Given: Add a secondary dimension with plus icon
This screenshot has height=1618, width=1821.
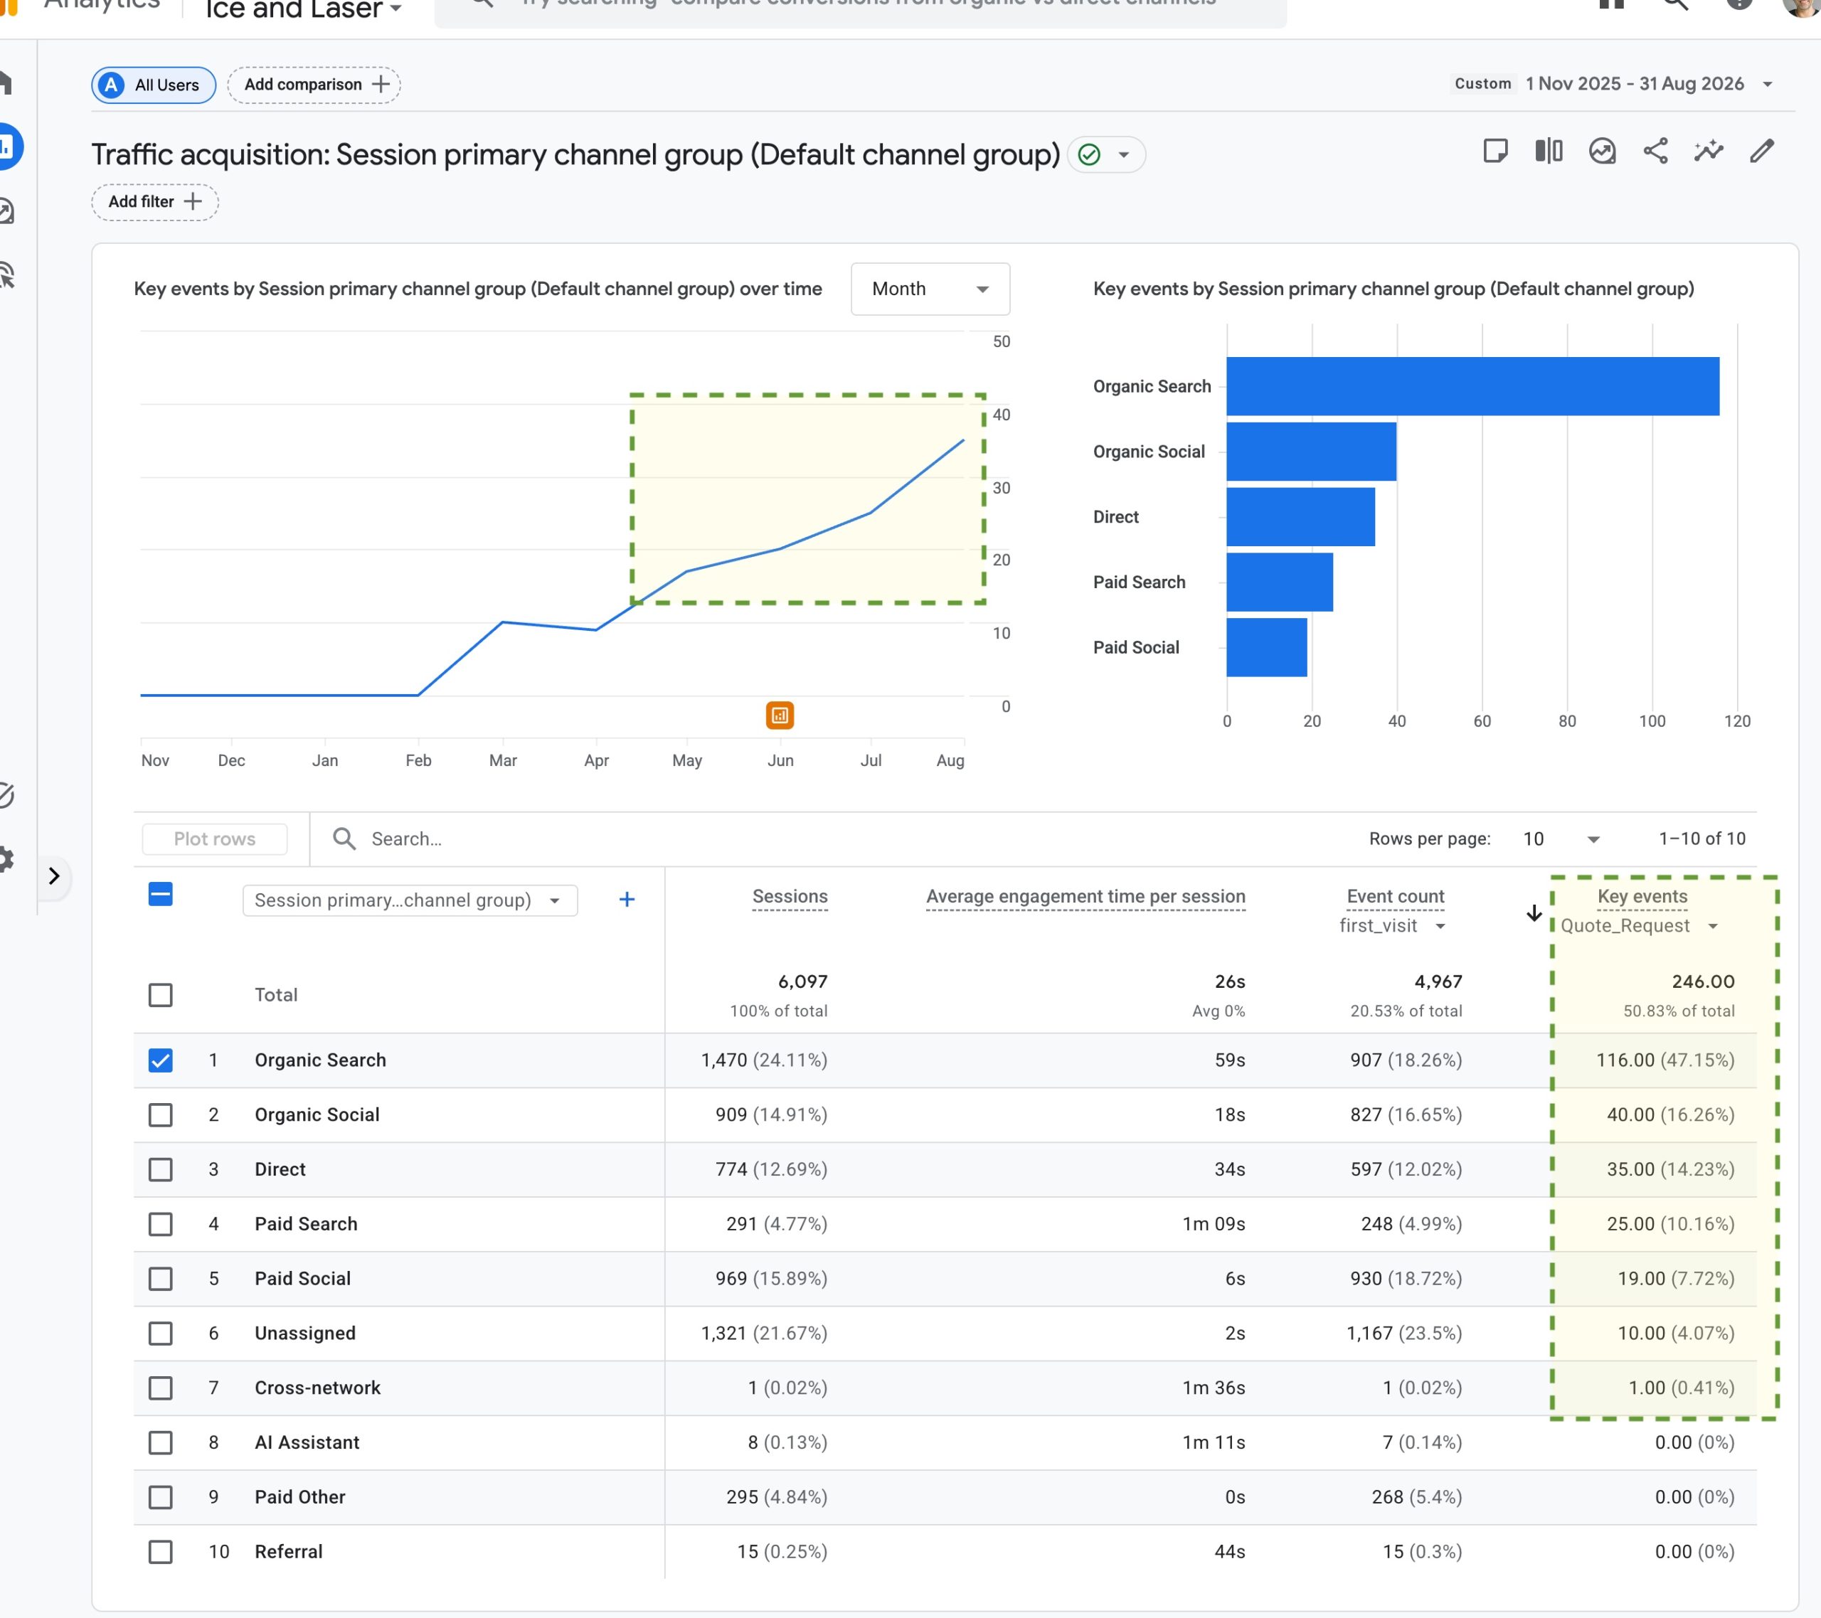Looking at the screenshot, I should (626, 900).
